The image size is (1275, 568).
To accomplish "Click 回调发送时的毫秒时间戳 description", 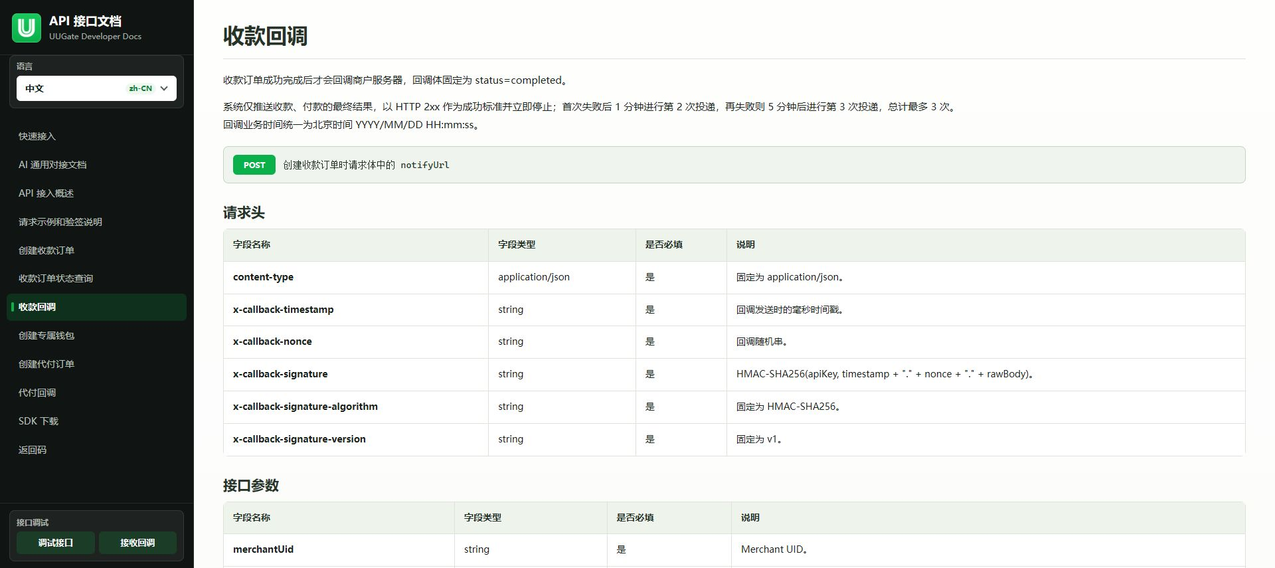I will [790, 310].
